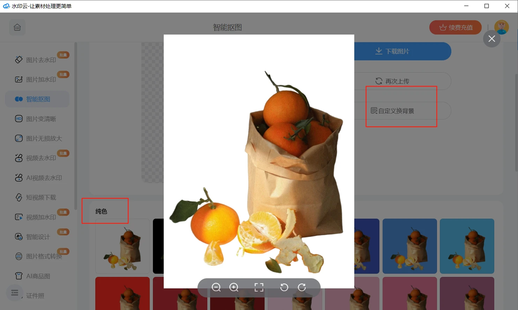Click the 下载图片 button
This screenshot has width=518, height=310.
click(x=402, y=51)
